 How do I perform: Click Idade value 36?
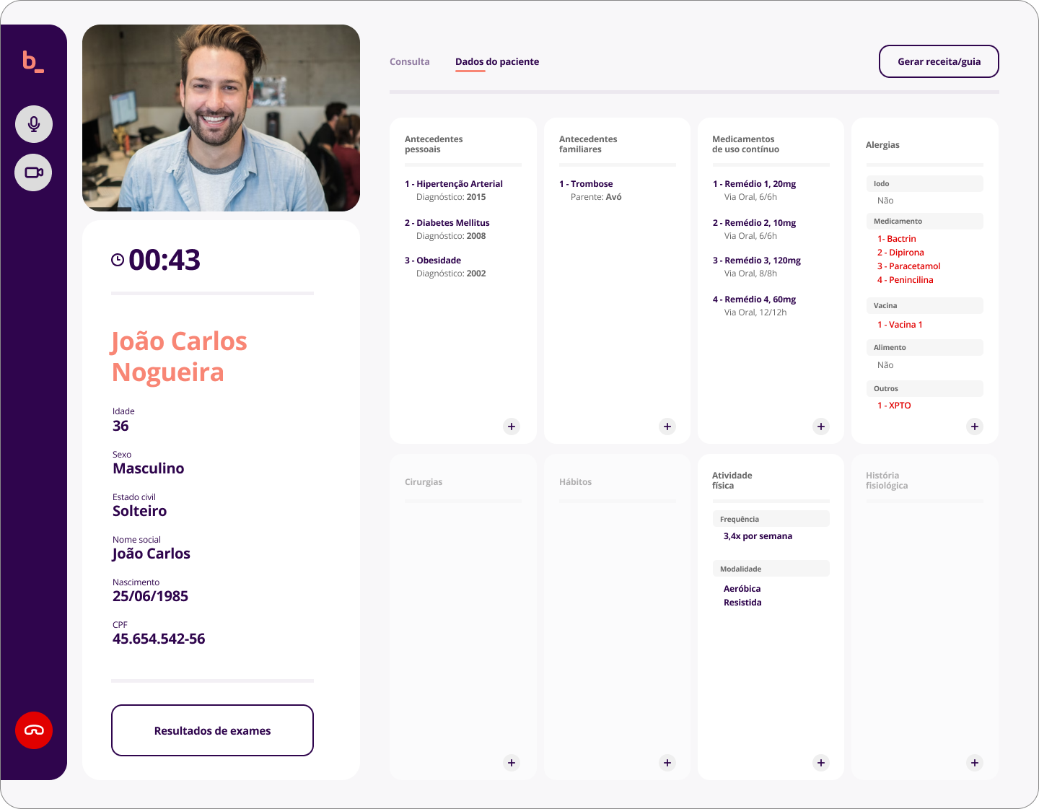pos(120,426)
